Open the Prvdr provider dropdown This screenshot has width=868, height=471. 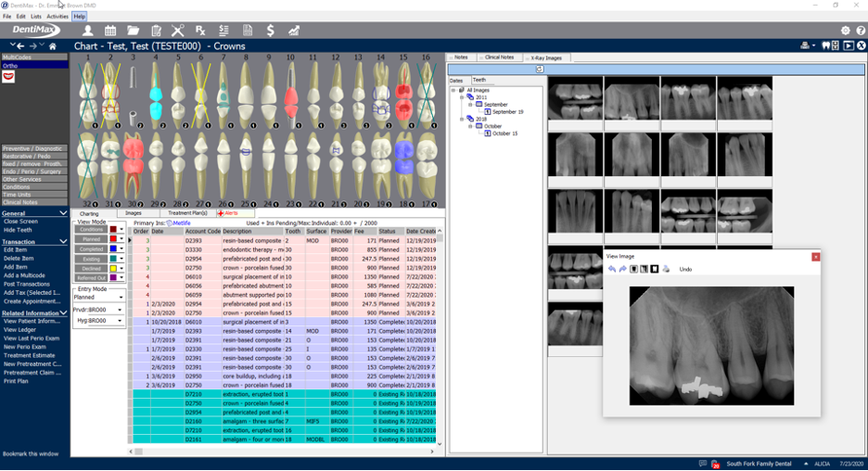[120, 310]
